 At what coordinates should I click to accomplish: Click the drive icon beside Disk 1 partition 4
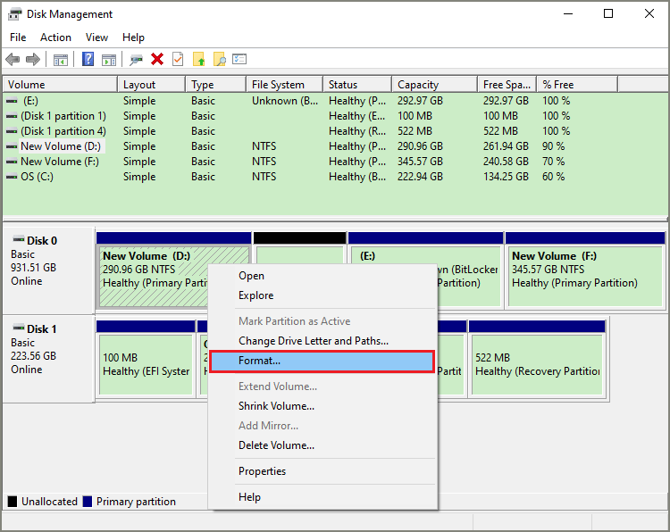pyautogui.click(x=12, y=131)
